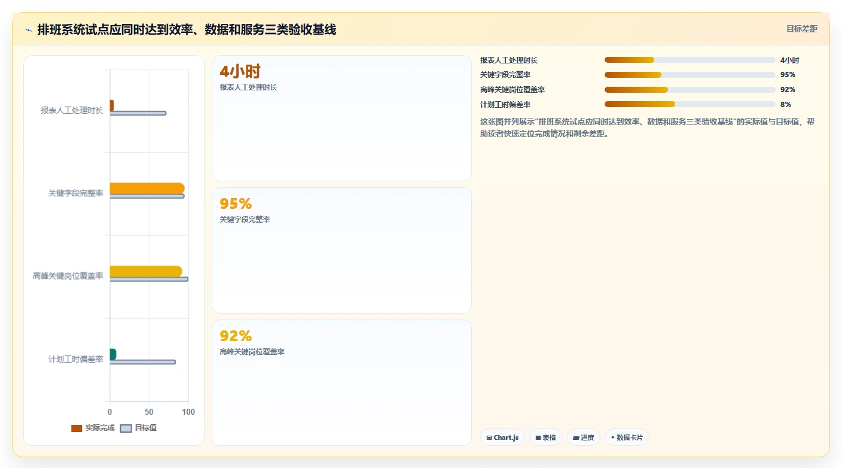Click the 高峰关键岗位覆盖率 chart axis label

click(x=68, y=276)
